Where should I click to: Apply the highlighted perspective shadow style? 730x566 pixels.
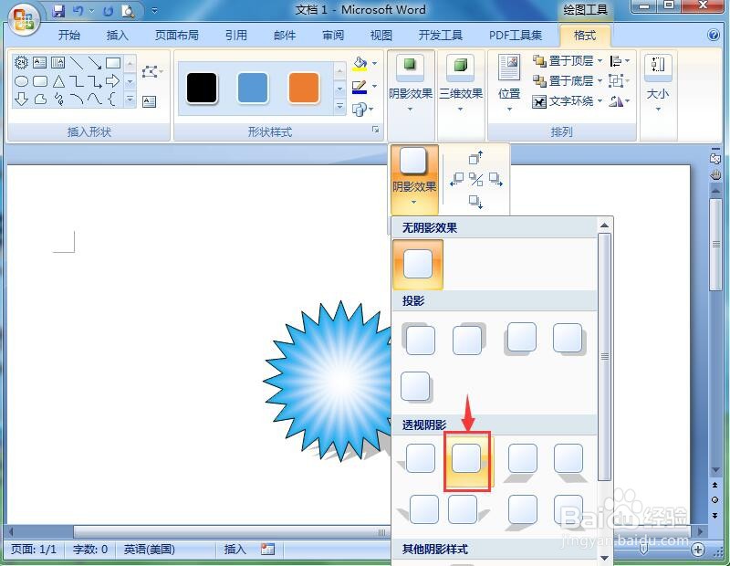click(467, 461)
